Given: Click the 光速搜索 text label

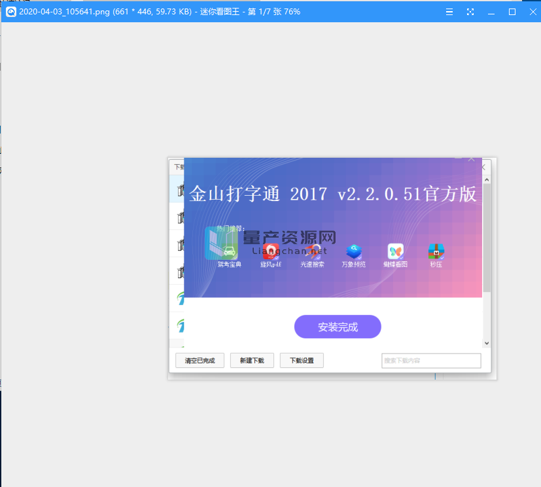Looking at the screenshot, I should [312, 264].
